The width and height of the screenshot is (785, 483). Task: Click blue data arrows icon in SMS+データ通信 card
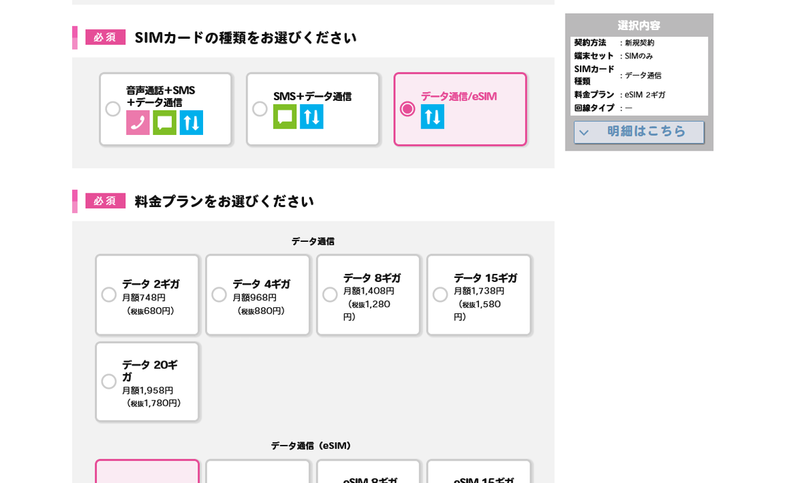click(x=311, y=116)
